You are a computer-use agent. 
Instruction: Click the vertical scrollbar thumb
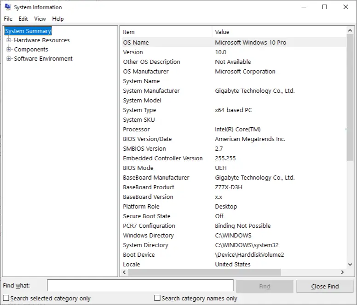[350, 97]
